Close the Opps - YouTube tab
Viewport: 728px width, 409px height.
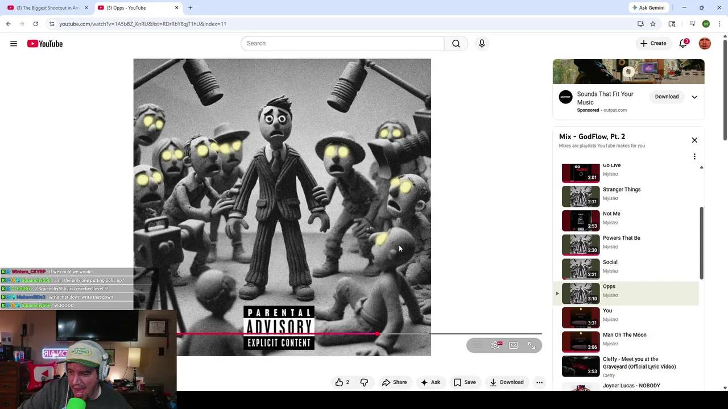point(176,8)
